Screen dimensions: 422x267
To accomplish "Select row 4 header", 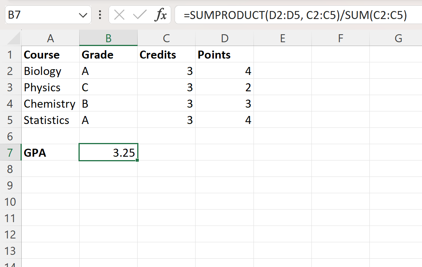I will 10,104.
